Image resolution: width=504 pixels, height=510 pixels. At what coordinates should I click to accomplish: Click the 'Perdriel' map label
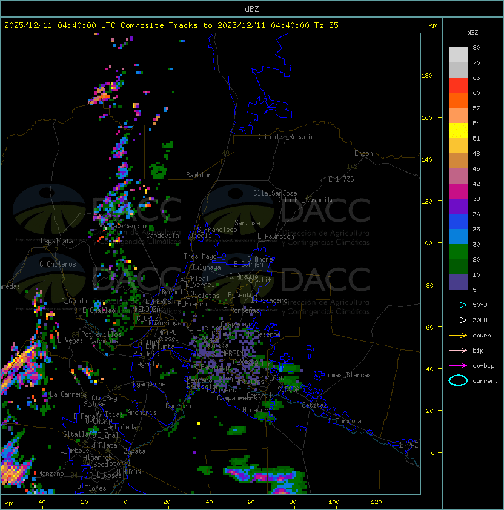tap(148, 354)
